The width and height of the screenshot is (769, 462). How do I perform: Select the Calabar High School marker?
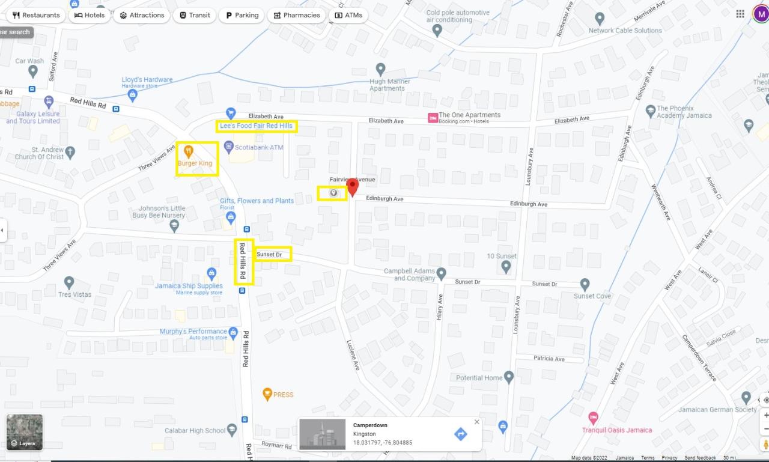tap(233, 430)
